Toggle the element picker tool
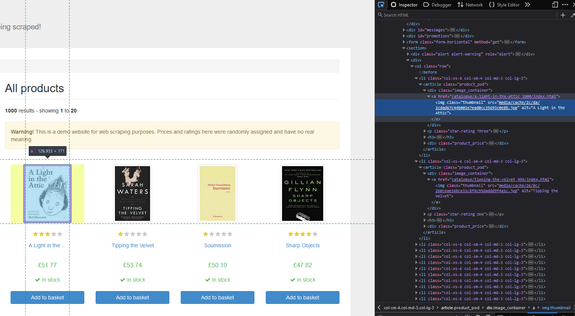 [381, 5]
